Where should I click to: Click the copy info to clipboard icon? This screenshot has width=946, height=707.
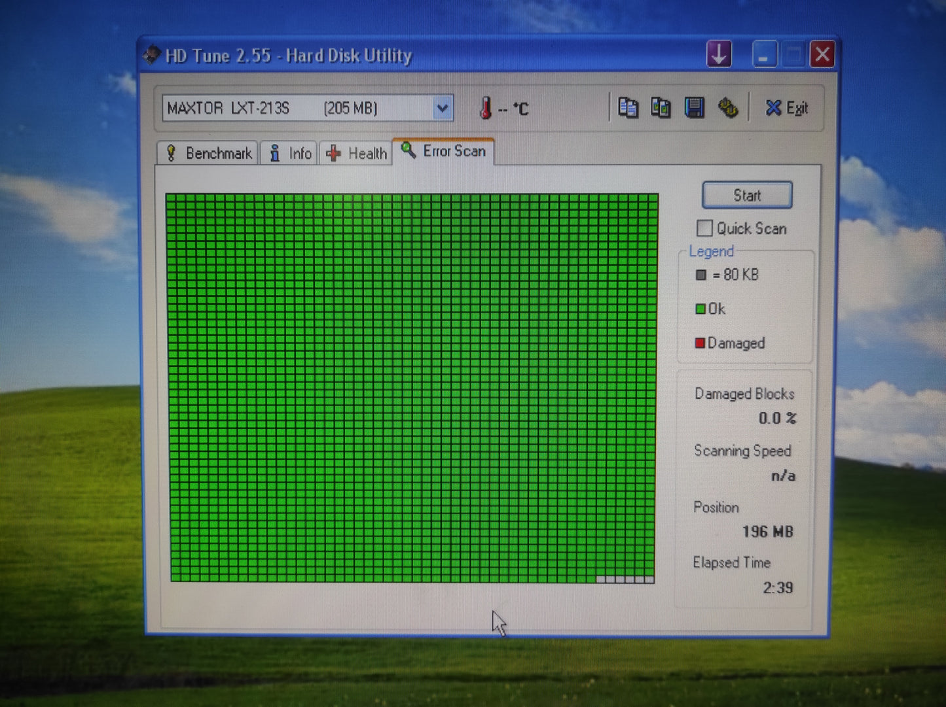pyautogui.click(x=627, y=108)
